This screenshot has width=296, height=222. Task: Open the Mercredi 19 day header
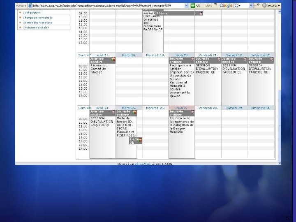(x=155, y=55)
